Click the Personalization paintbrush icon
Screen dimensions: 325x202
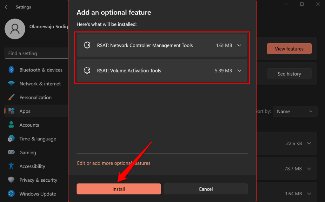[11, 98]
